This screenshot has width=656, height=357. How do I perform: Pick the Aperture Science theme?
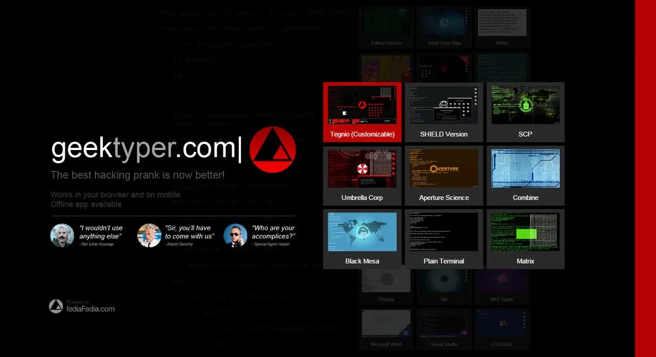[444, 176]
